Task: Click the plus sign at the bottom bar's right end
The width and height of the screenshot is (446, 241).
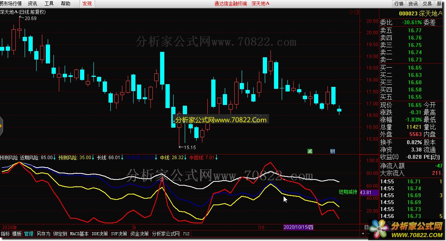Action: 363,234
